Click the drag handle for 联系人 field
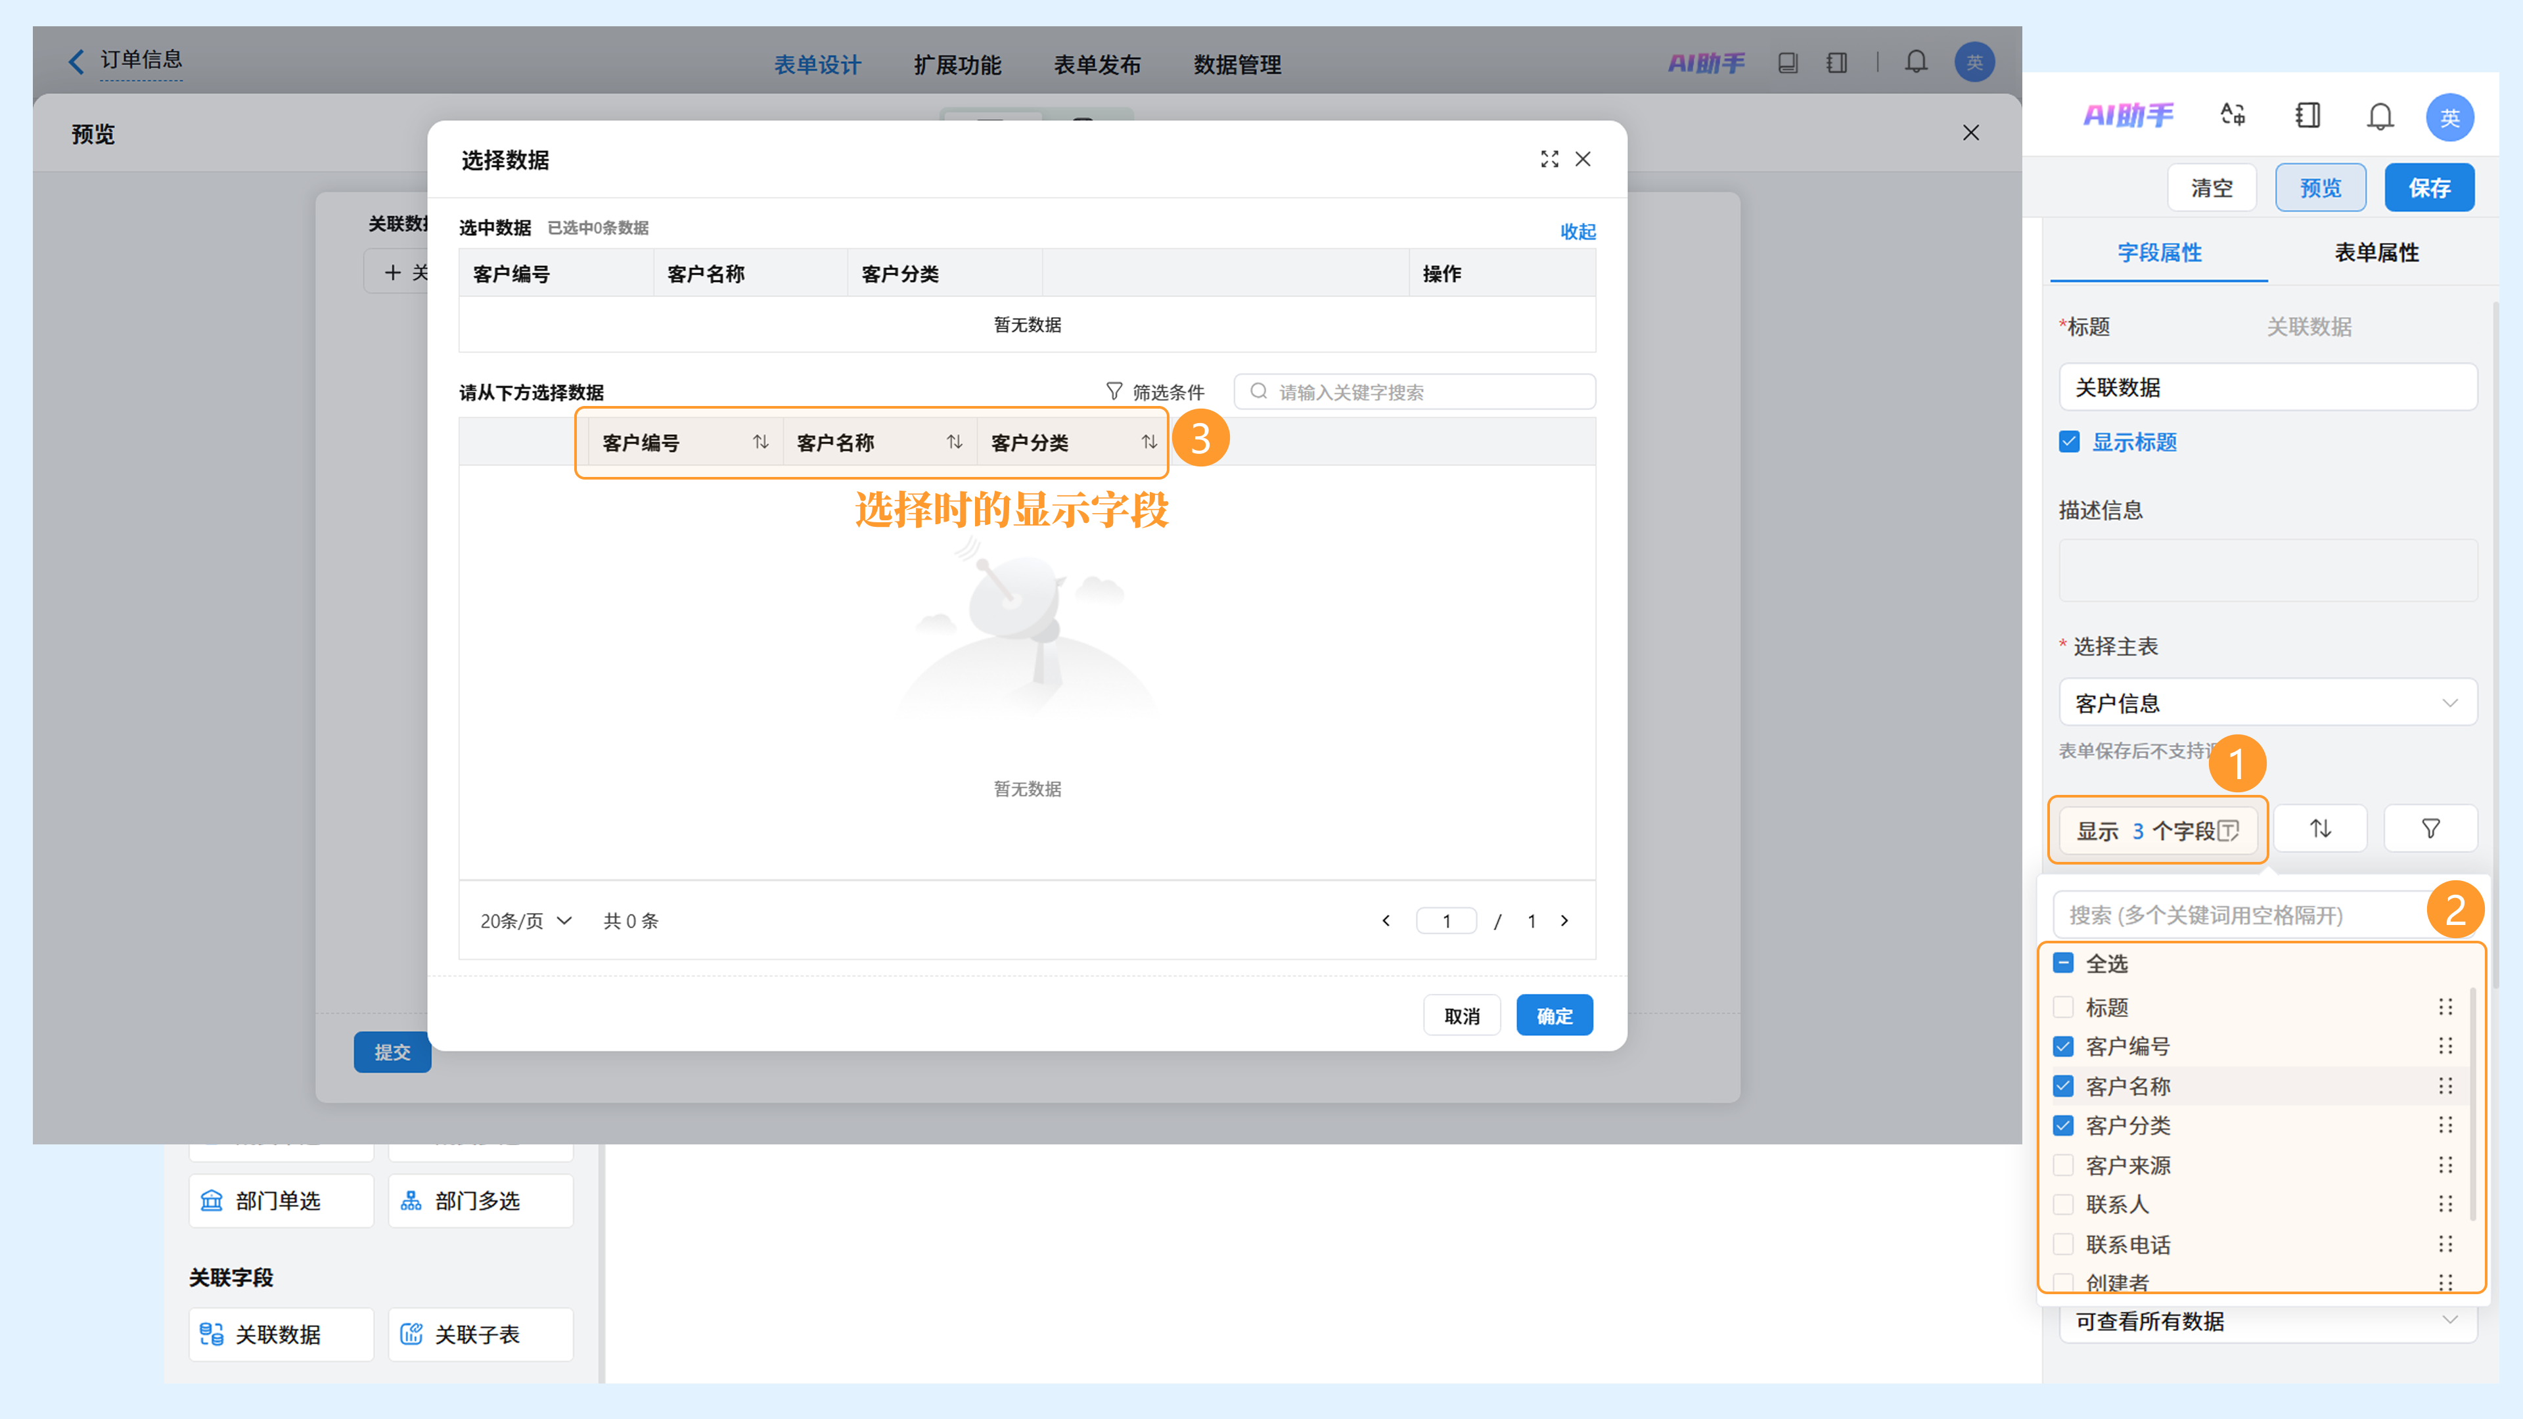 pos(2445,1205)
